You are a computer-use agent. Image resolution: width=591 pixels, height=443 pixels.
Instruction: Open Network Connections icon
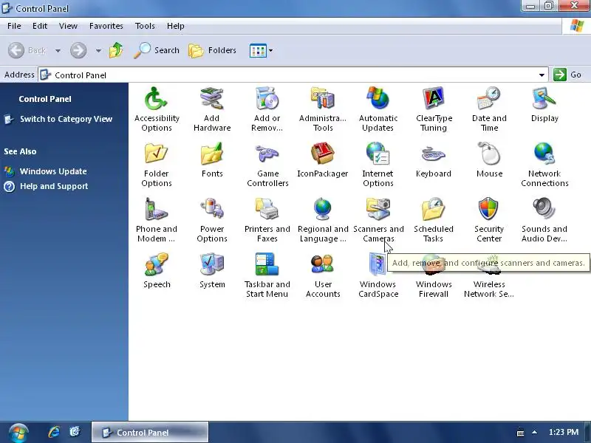(x=544, y=154)
